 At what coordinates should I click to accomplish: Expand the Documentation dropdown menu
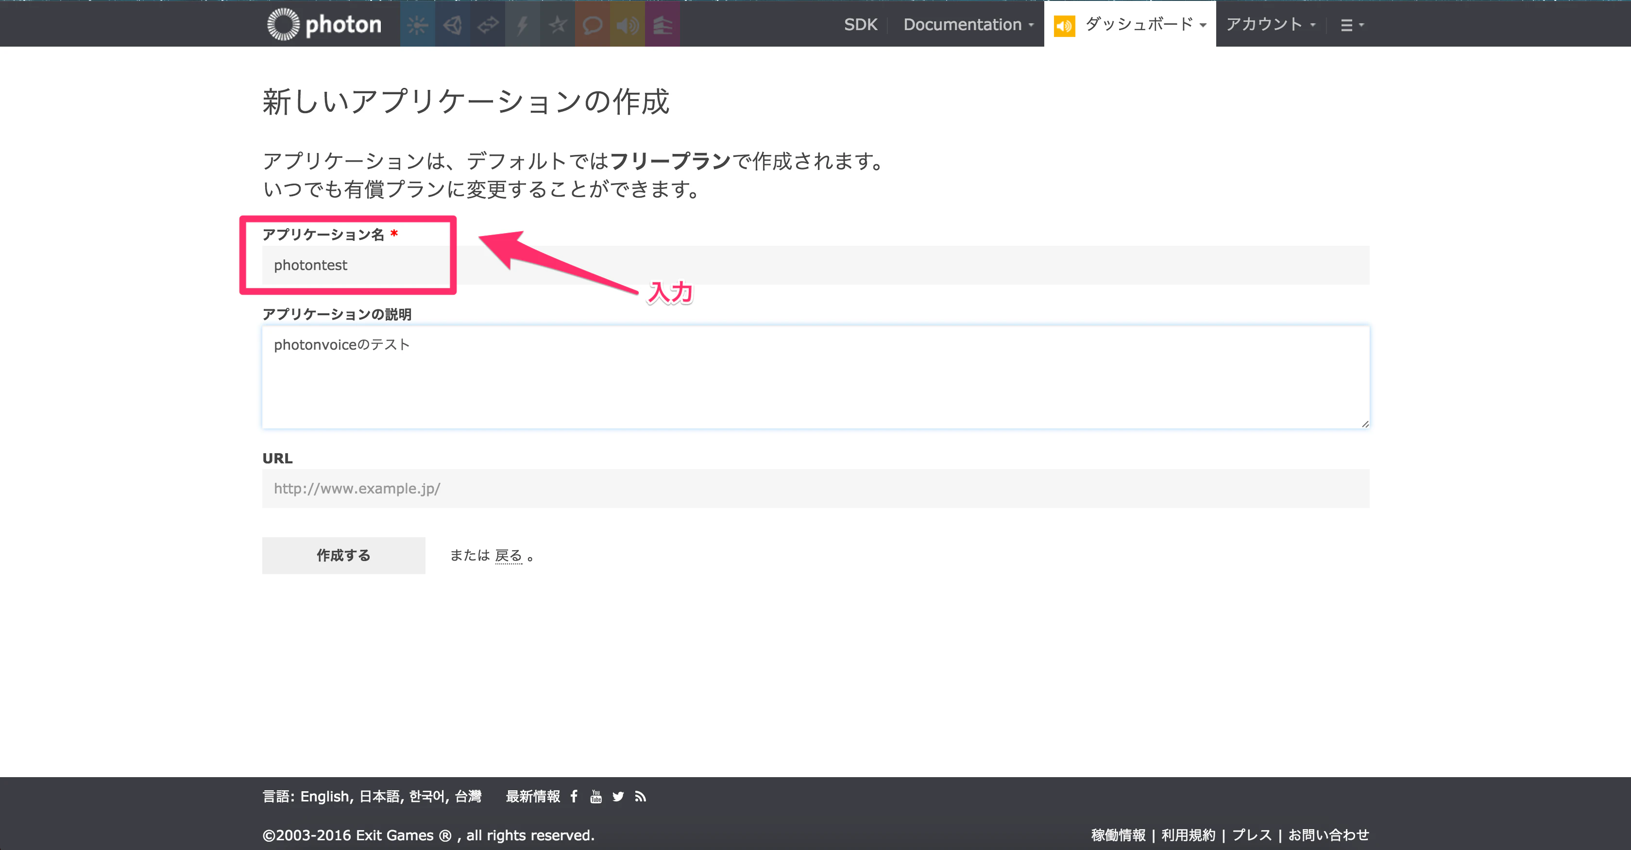[x=968, y=25]
